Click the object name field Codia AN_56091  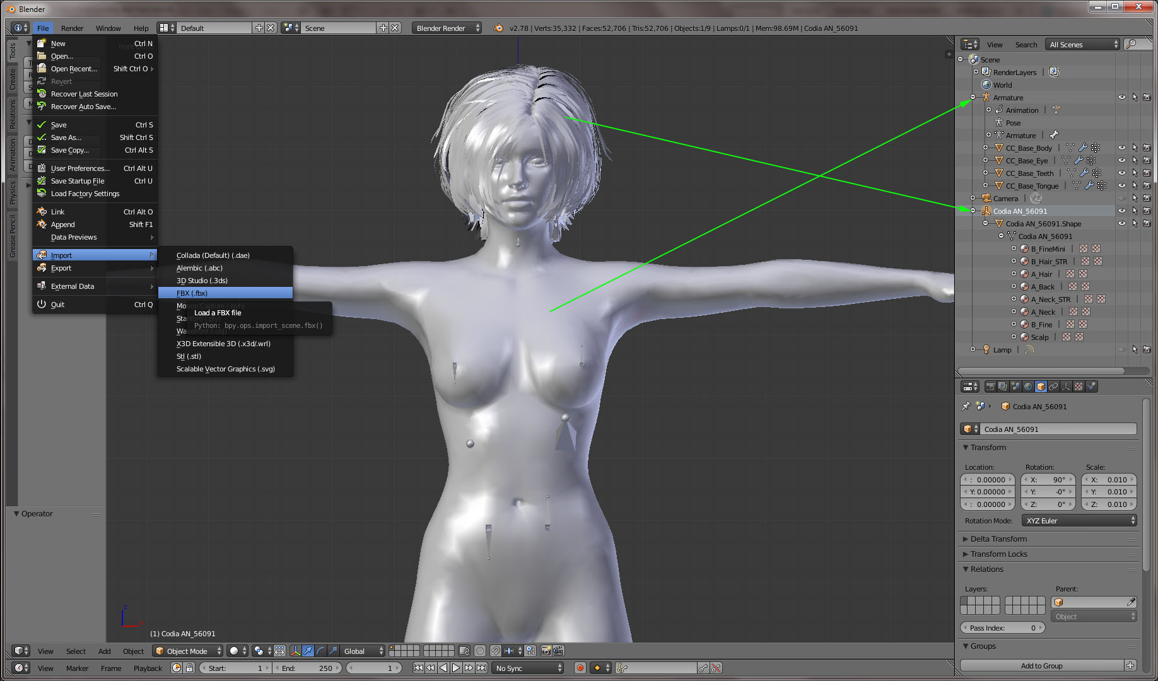1057,429
